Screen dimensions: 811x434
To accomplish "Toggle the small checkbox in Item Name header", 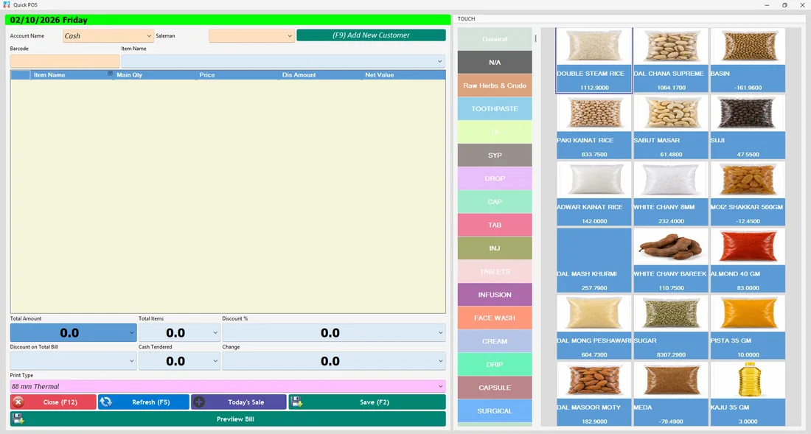I will pos(110,74).
